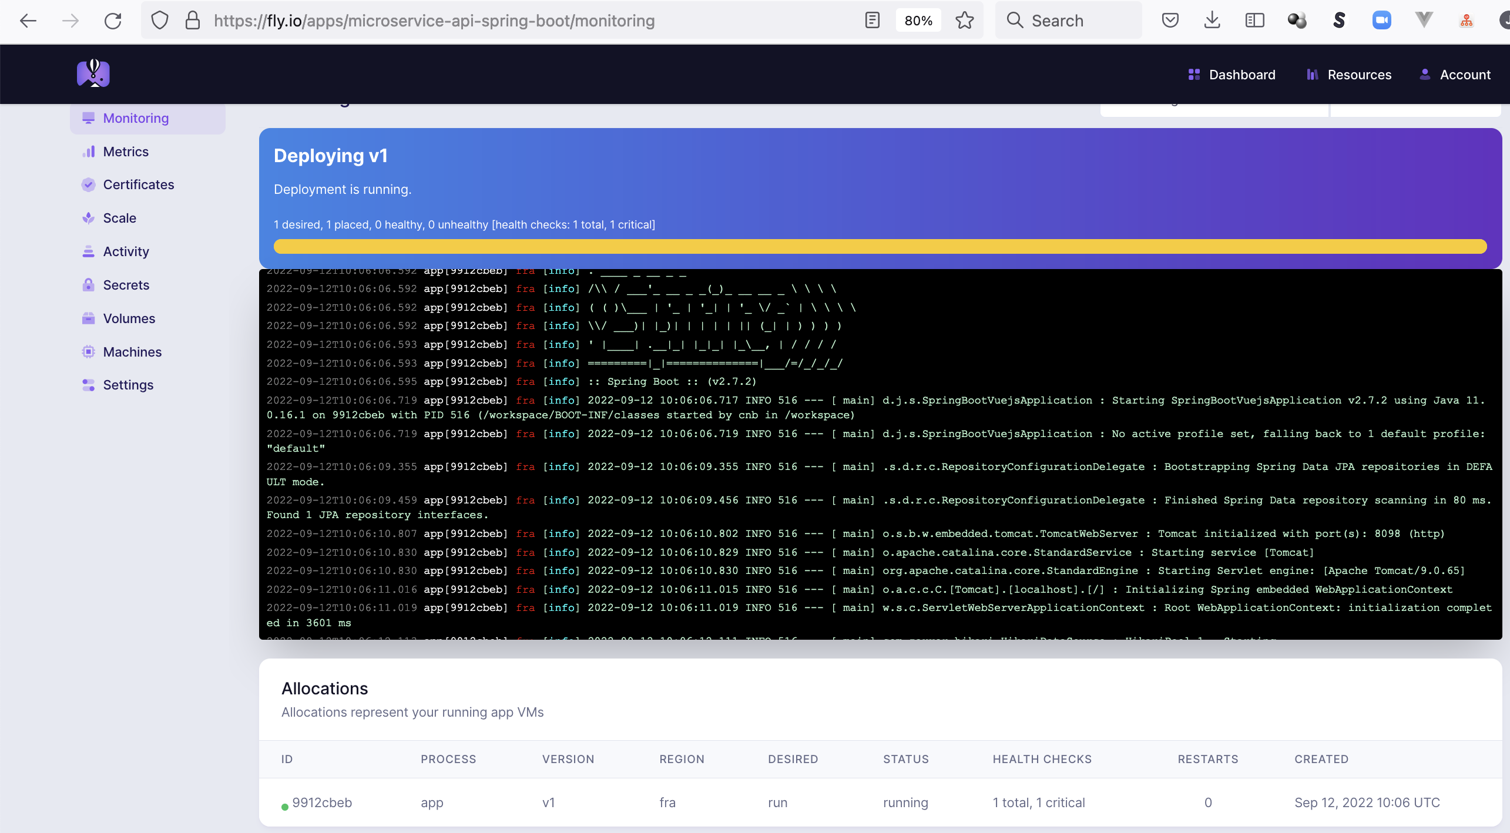Screen dimensions: 1510x833
Task: Click the Activity sidebar icon
Action: (89, 251)
